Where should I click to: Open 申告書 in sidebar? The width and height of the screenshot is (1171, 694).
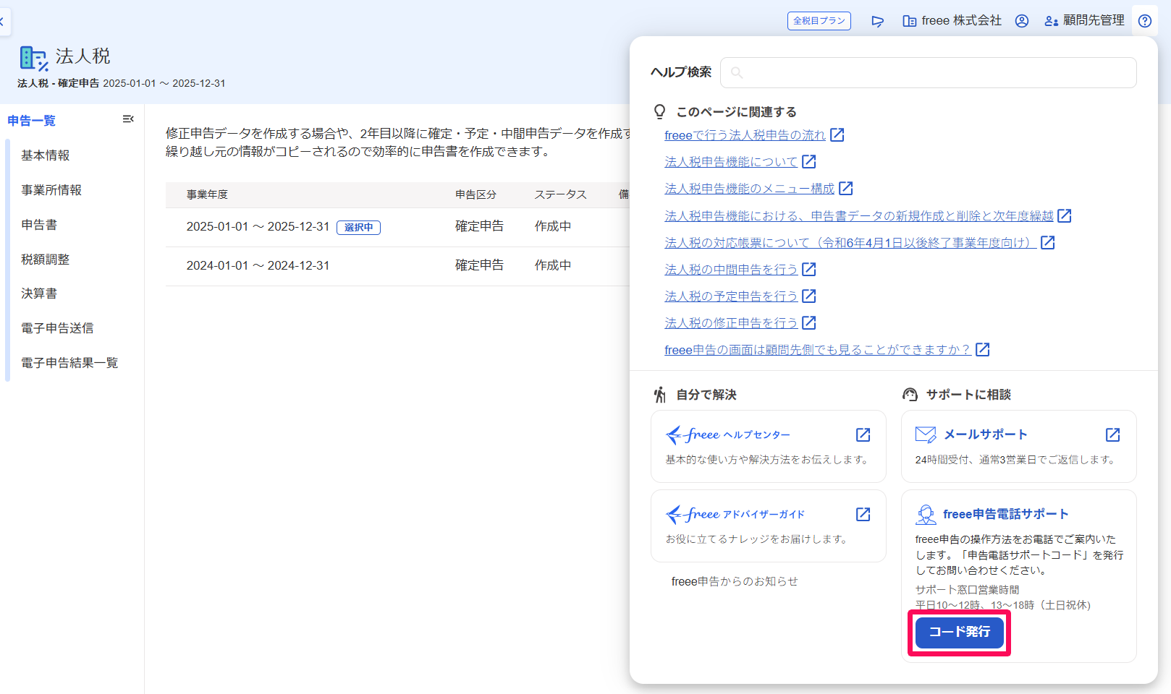pyautogui.click(x=39, y=225)
